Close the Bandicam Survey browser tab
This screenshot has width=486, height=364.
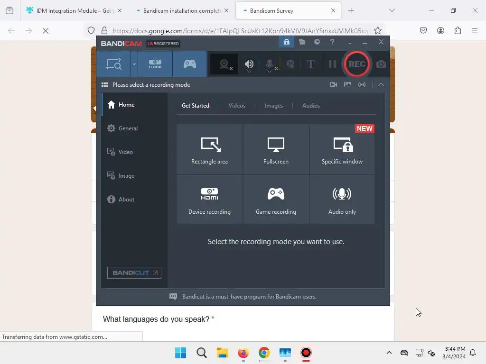tap(333, 10)
